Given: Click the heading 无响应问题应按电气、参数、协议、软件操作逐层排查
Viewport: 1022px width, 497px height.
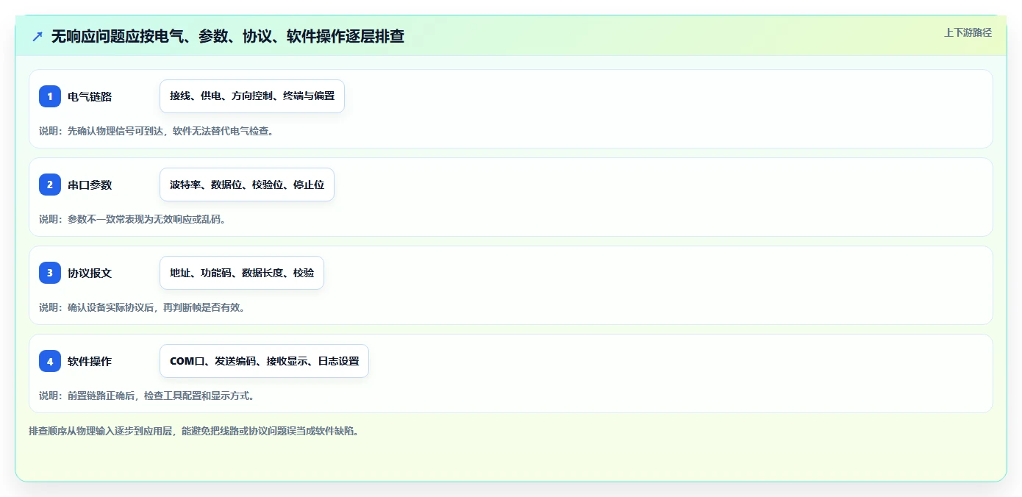Looking at the screenshot, I should (x=228, y=36).
